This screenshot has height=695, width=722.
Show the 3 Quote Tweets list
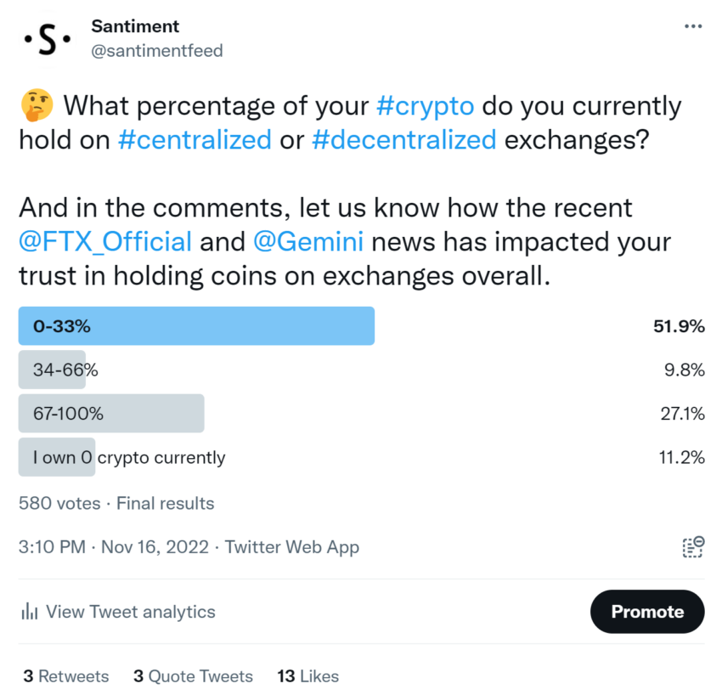click(193, 676)
